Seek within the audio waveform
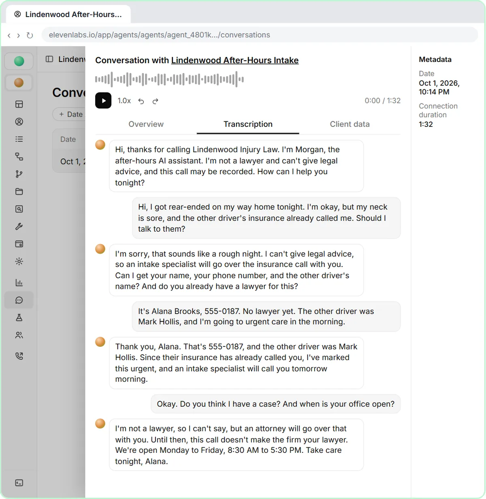486x499 pixels. coord(169,79)
